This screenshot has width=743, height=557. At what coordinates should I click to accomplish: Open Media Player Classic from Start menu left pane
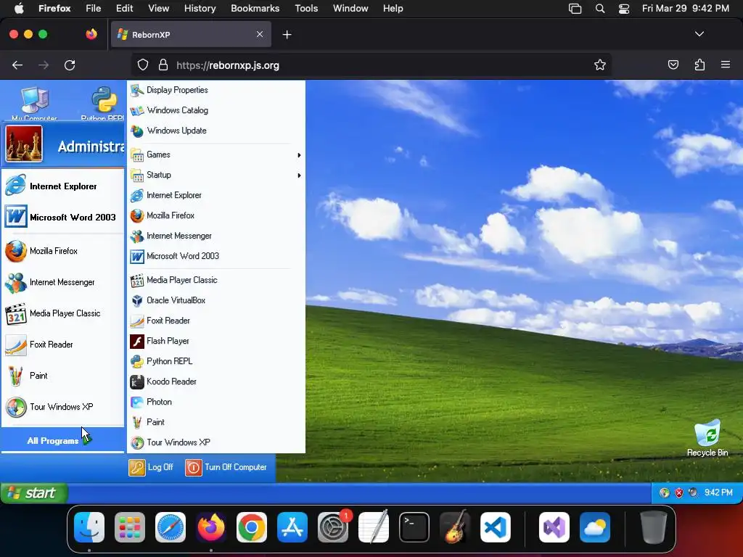pos(63,313)
